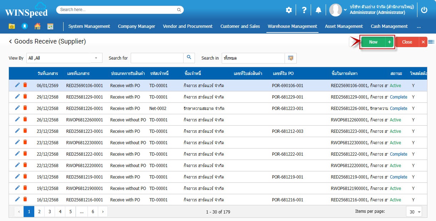Screen dimensions: 436x221
Task: Open the notifications bell
Action: point(318,10)
